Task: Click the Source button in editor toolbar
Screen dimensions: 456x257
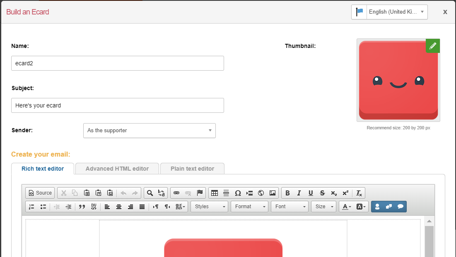Action: click(40, 193)
